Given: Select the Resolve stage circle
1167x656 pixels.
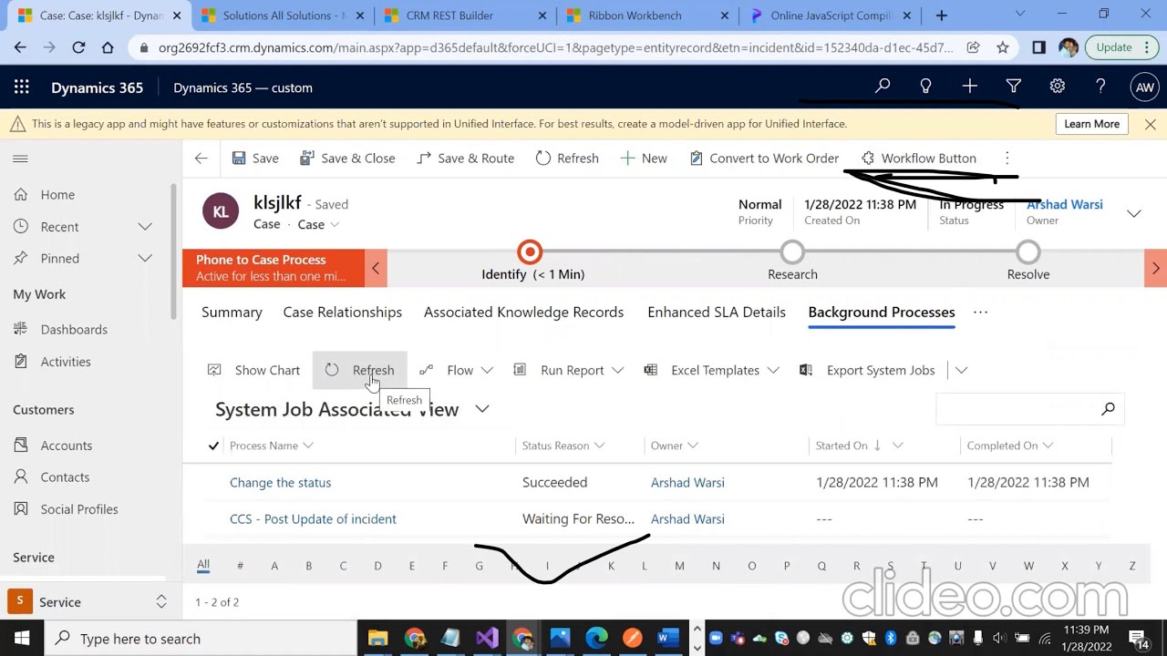Looking at the screenshot, I should [x=1028, y=251].
